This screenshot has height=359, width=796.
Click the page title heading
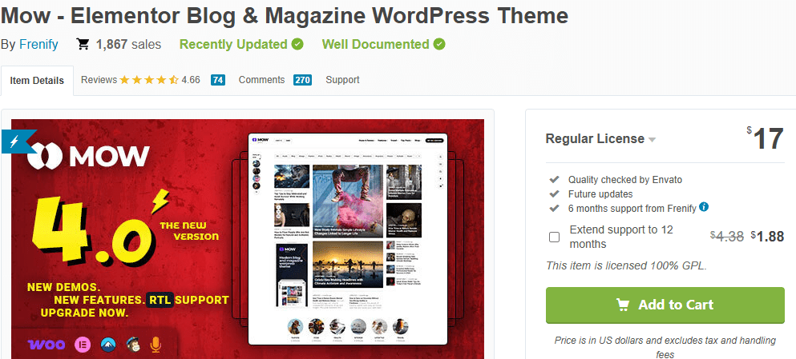[x=285, y=16]
